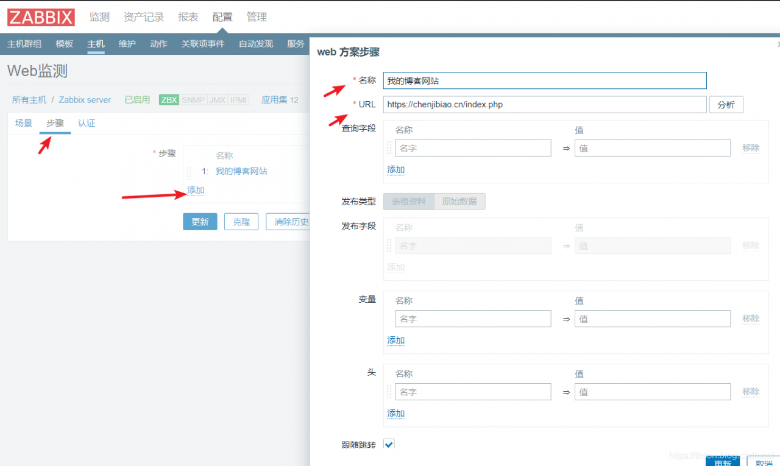Click the ZBX availability badge

169,100
